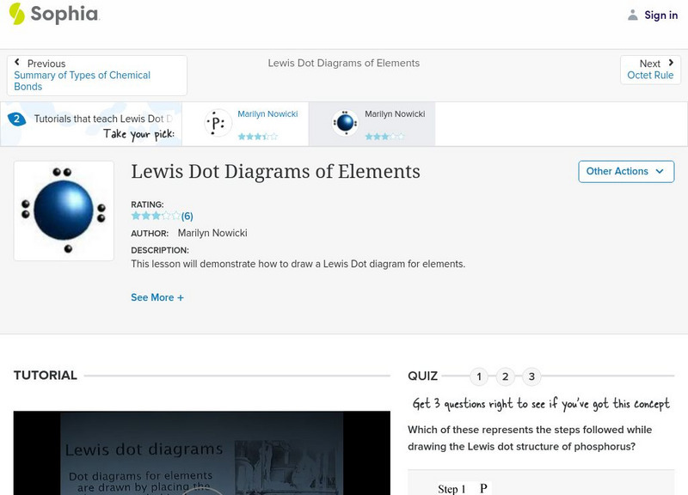
Task: Select quiz question step 2
Action: [507, 376]
